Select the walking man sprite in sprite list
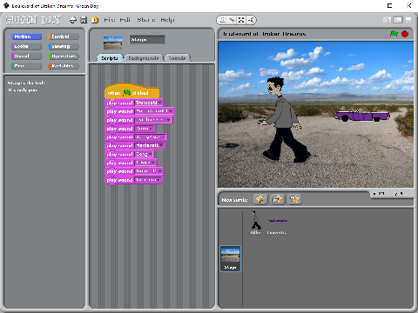The height and width of the screenshot is (313, 418). (x=255, y=223)
